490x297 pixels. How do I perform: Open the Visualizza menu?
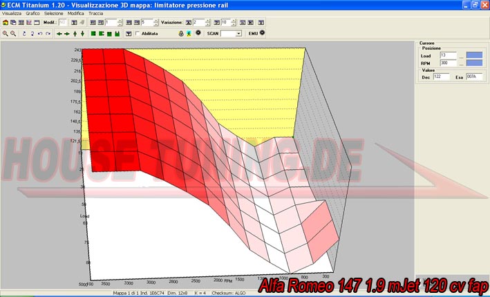(12, 13)
